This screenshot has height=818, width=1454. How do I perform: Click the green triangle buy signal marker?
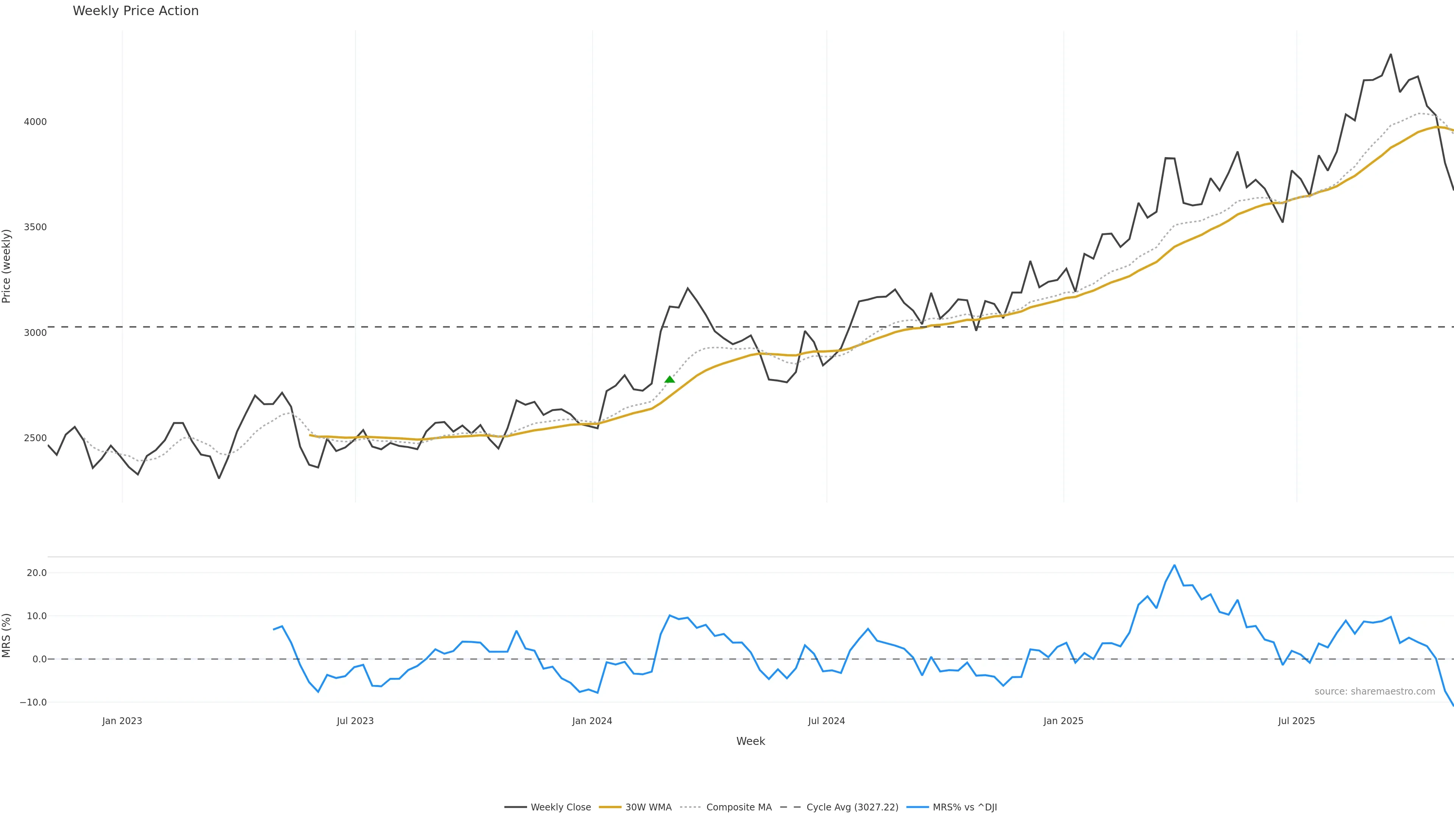tap(669, 379)
